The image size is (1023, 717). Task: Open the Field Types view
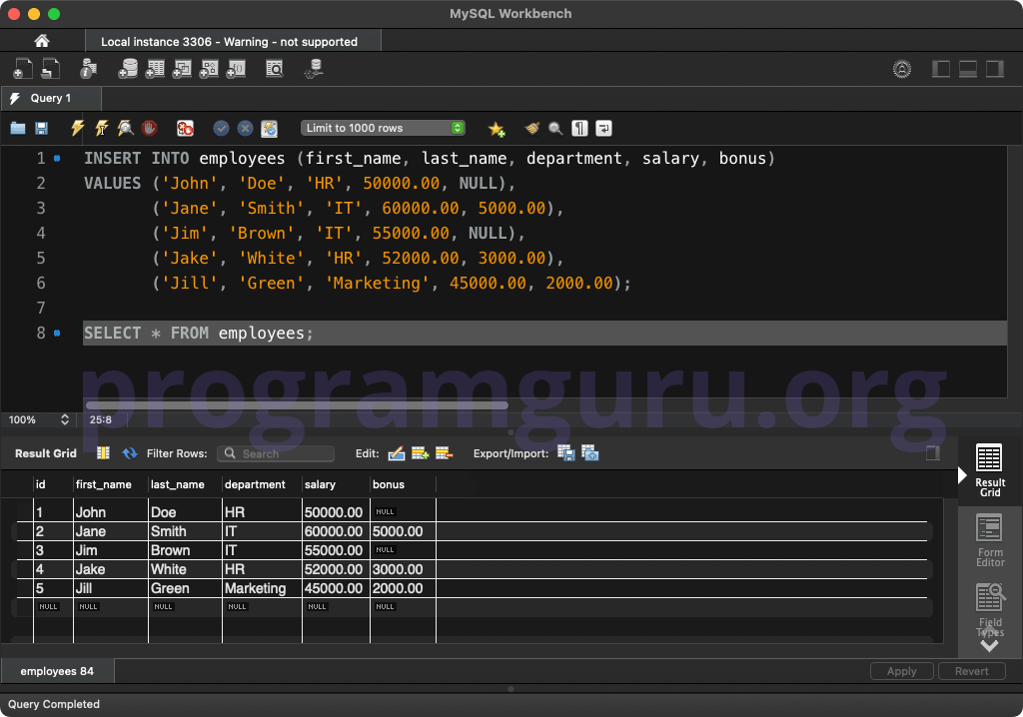[989, 610]
